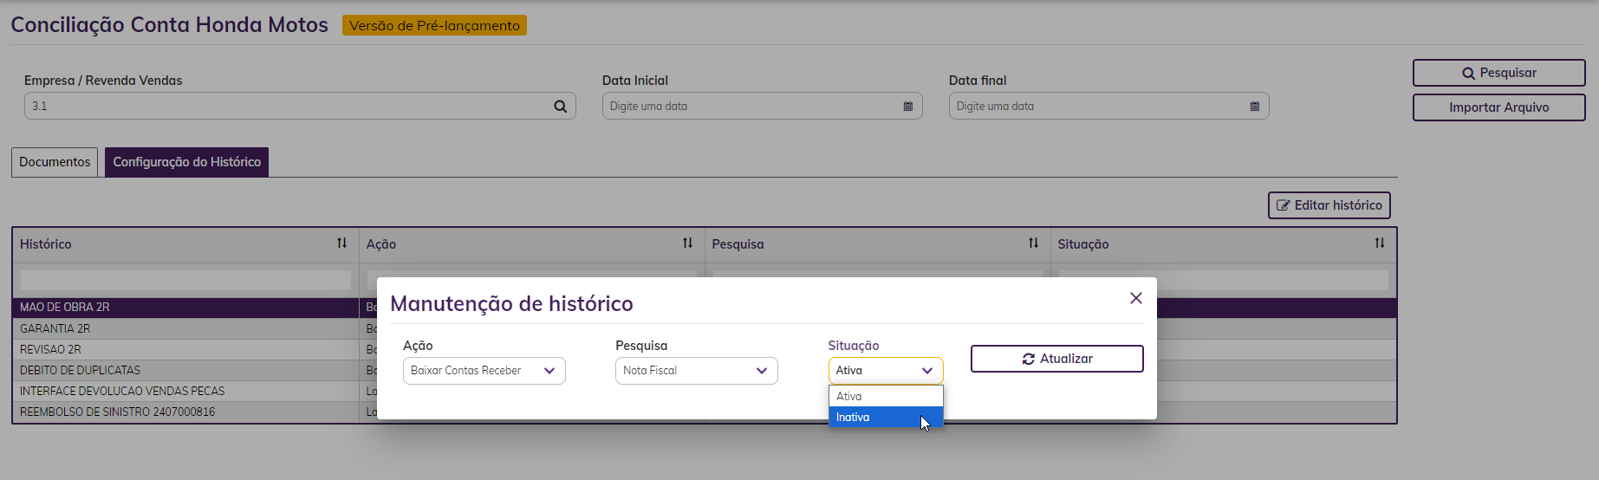This screenshot has height=480, width=1599.
Task: Click Importar Arquivo button
Action: (x=1498, y=107)
